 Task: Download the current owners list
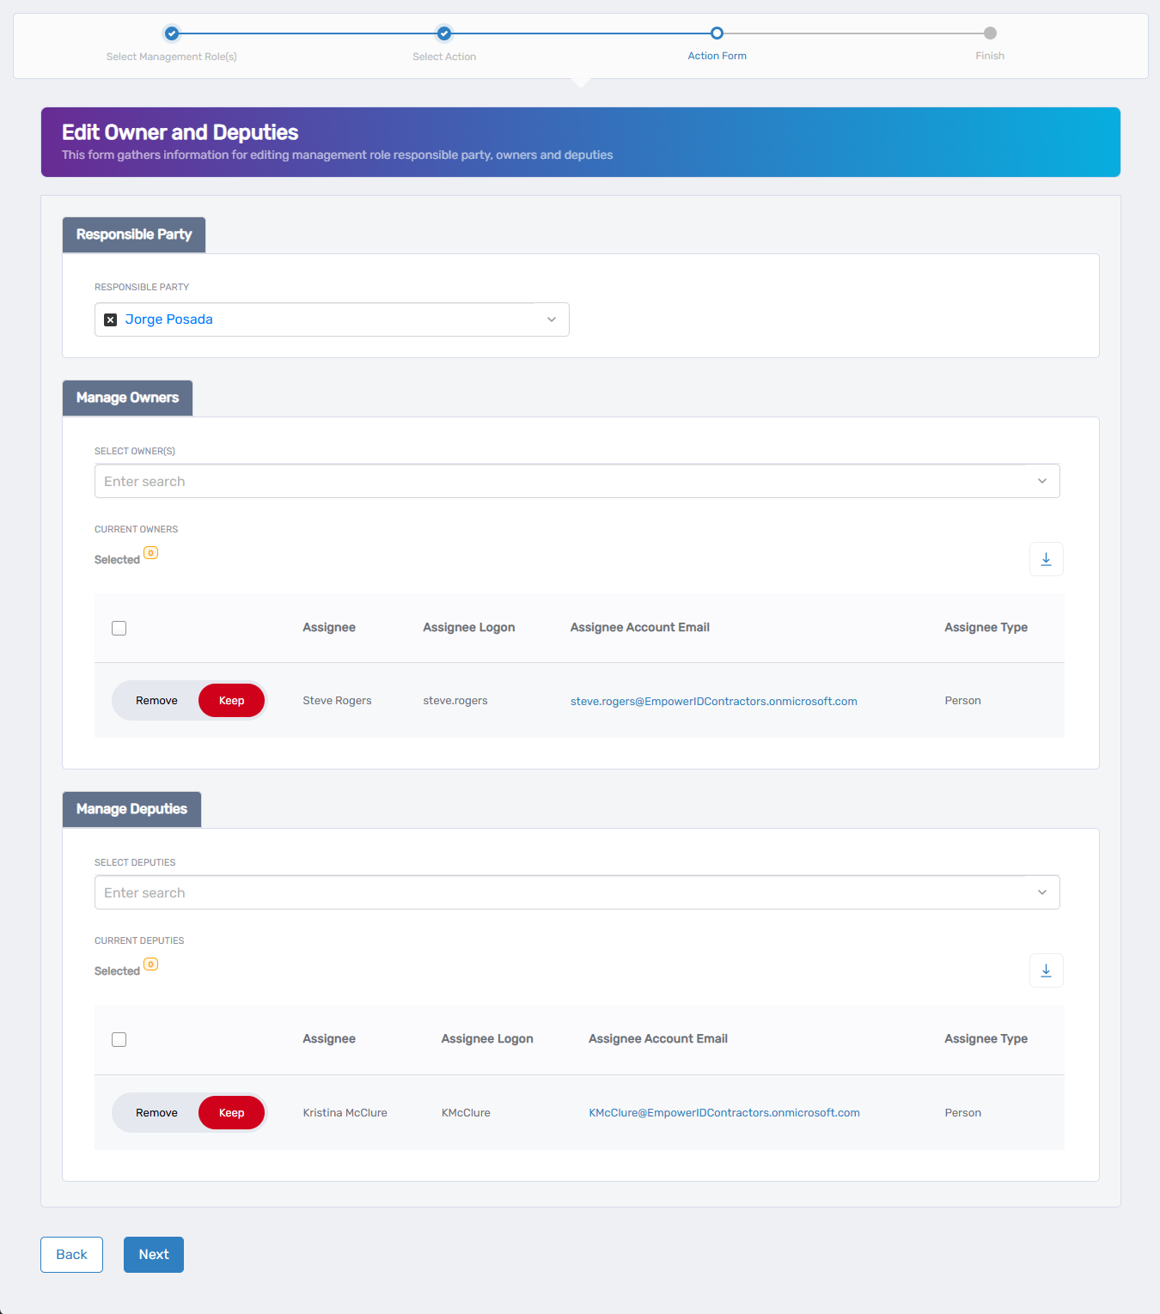pyautogui.click(x=1046, y=559)
